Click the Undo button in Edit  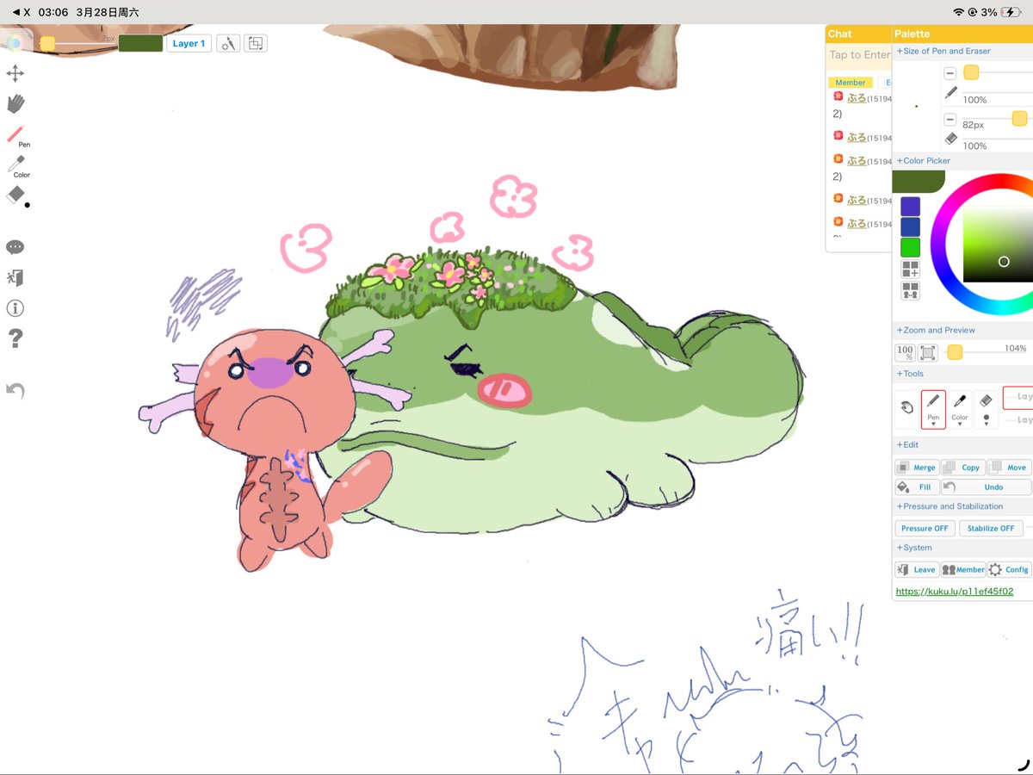pos(986,487)
